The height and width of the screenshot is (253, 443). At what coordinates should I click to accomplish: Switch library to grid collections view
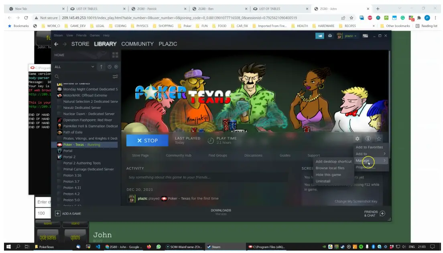[115, 55]
